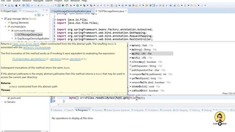The width and height of the screenshot is (235, 132).
Task: Collapse the src/main/java folder
Action: [6, 27]
